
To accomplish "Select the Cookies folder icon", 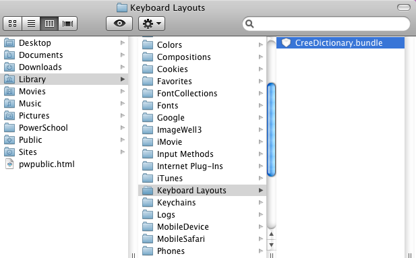I will [148, 69].
